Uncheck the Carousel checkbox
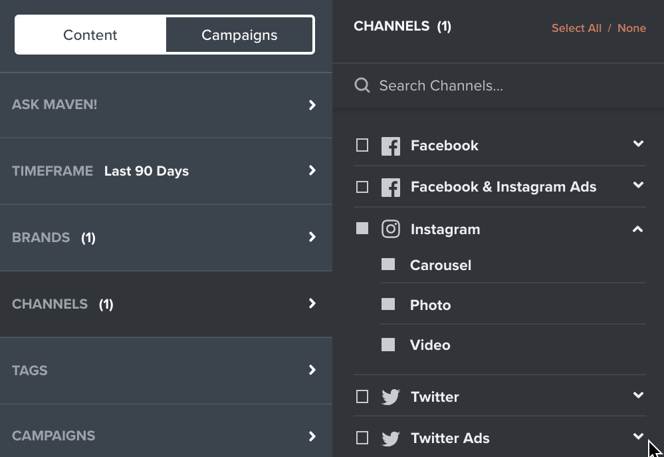The height and width of the screenshot is (457, 664). coord(388,264)
